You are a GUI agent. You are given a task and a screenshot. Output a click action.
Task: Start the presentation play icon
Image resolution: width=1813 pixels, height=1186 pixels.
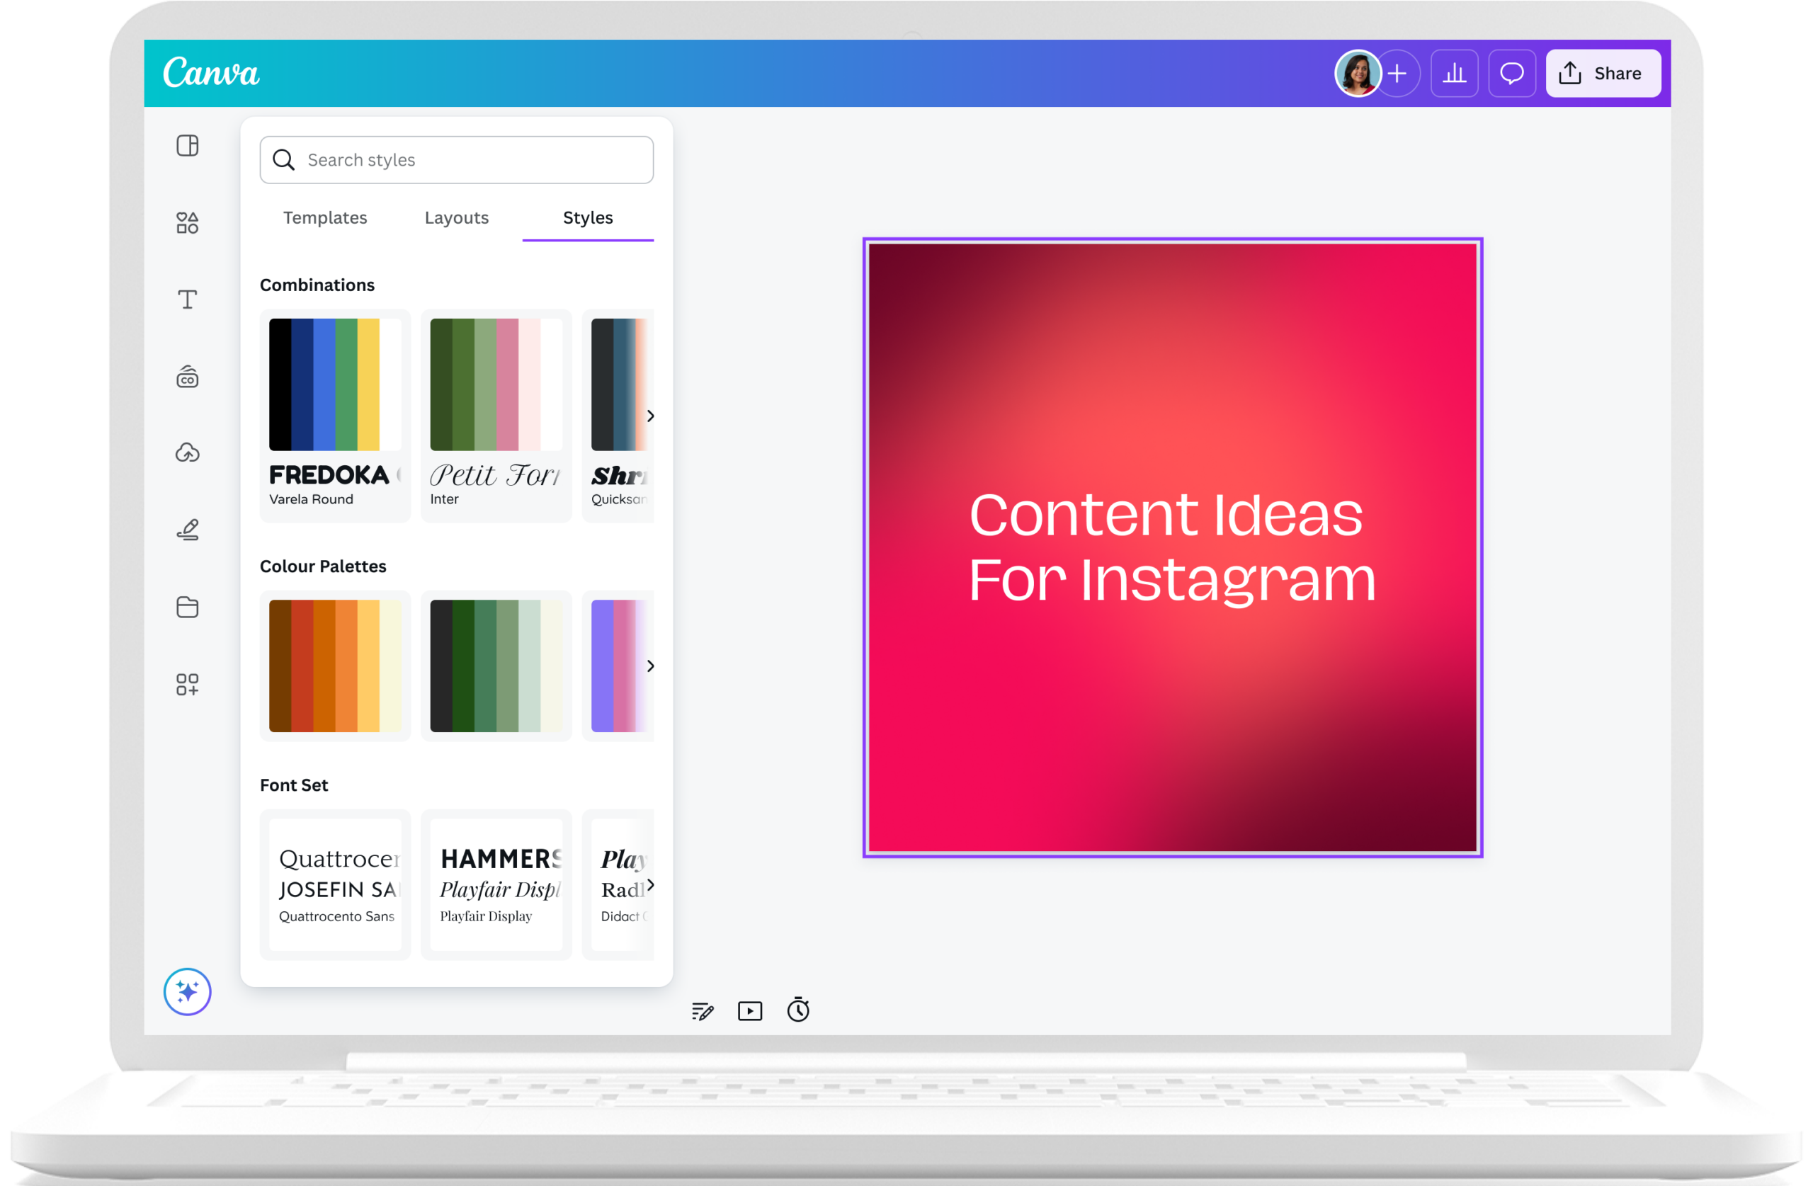pos(750,1011)
